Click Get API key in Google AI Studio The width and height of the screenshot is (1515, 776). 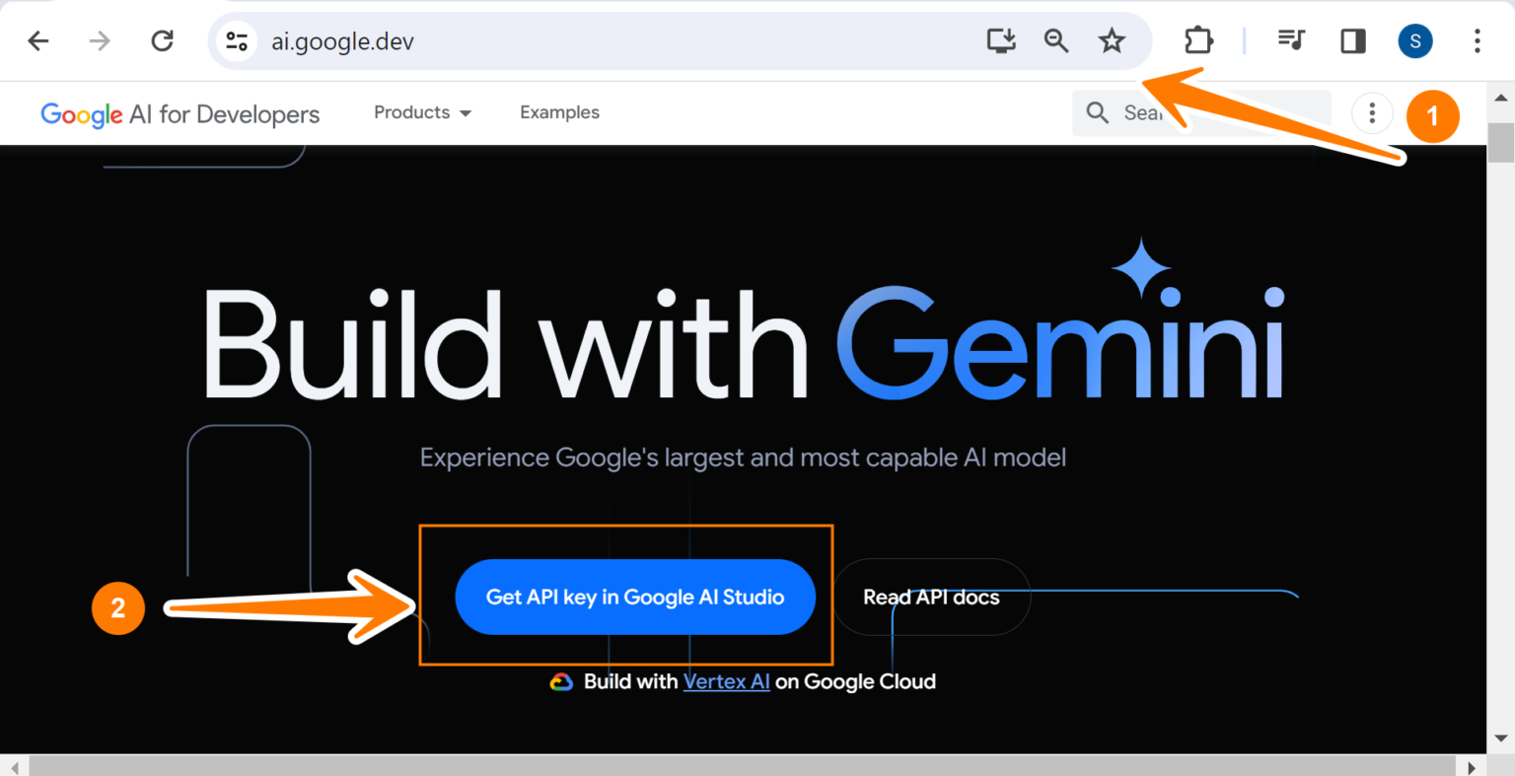[635, 597]
